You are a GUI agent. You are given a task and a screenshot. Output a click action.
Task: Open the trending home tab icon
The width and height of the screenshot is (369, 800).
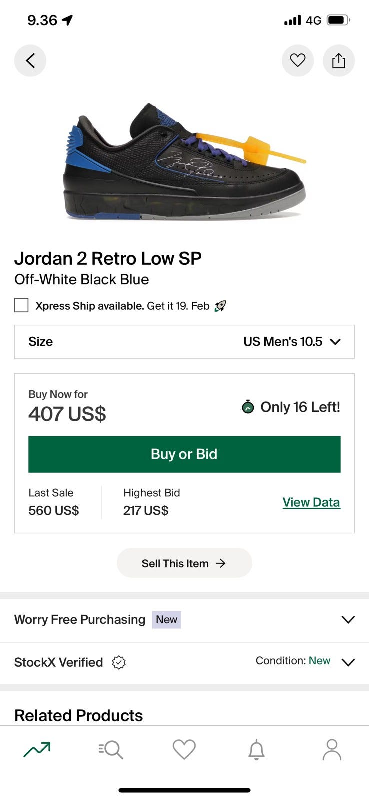(37, 749)
